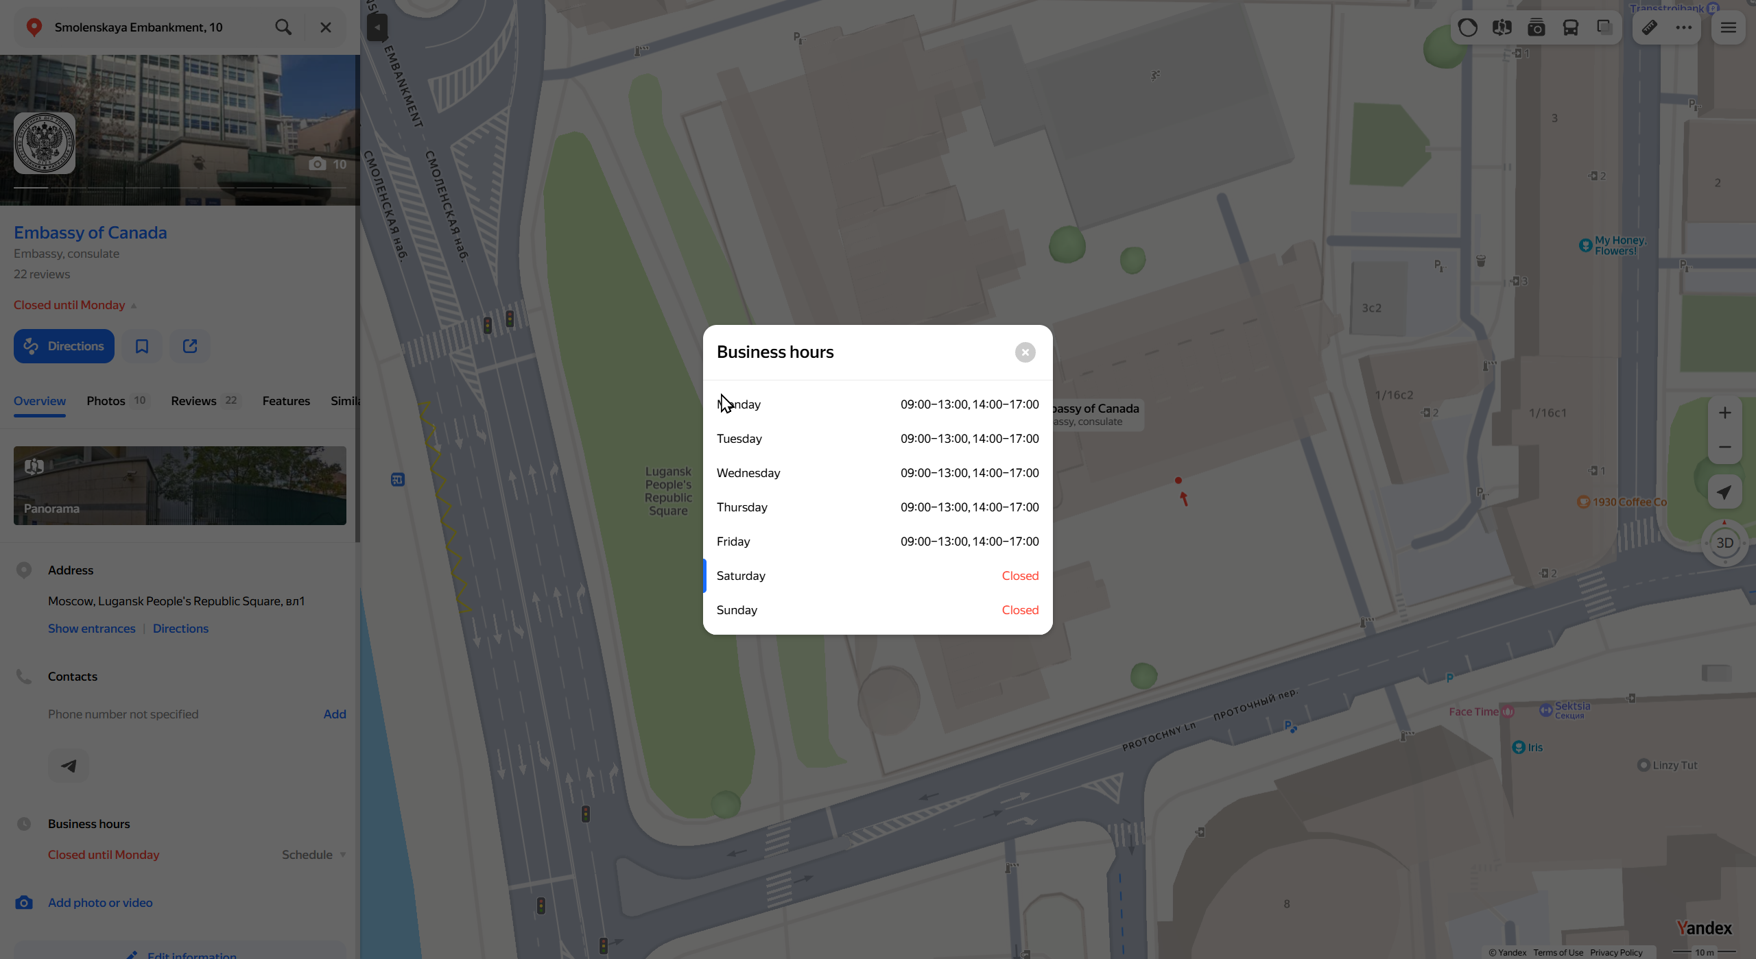Select the ruler measurement tool
1756x959 pixels.
[1650, 27]
